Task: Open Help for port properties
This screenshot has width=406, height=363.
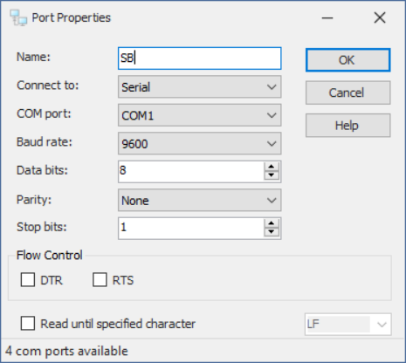Action: click(348, 126)
